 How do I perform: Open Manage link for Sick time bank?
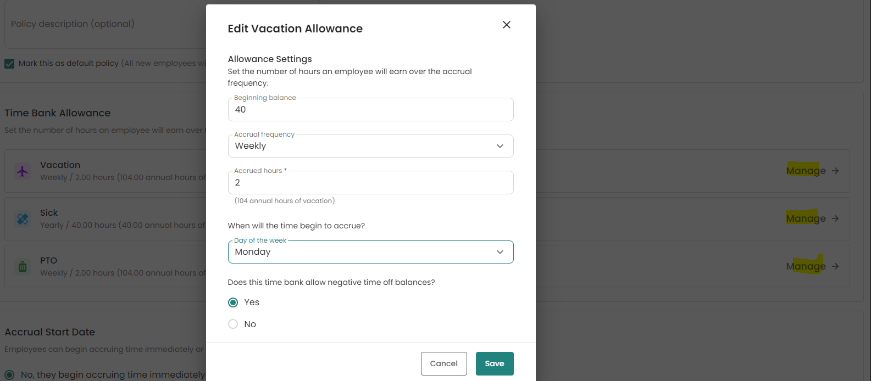click(x=806, y=218)
